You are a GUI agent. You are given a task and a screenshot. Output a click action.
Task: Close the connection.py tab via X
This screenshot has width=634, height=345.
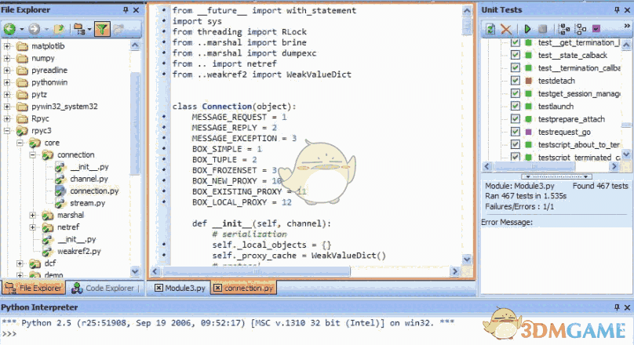coord(217,288)
